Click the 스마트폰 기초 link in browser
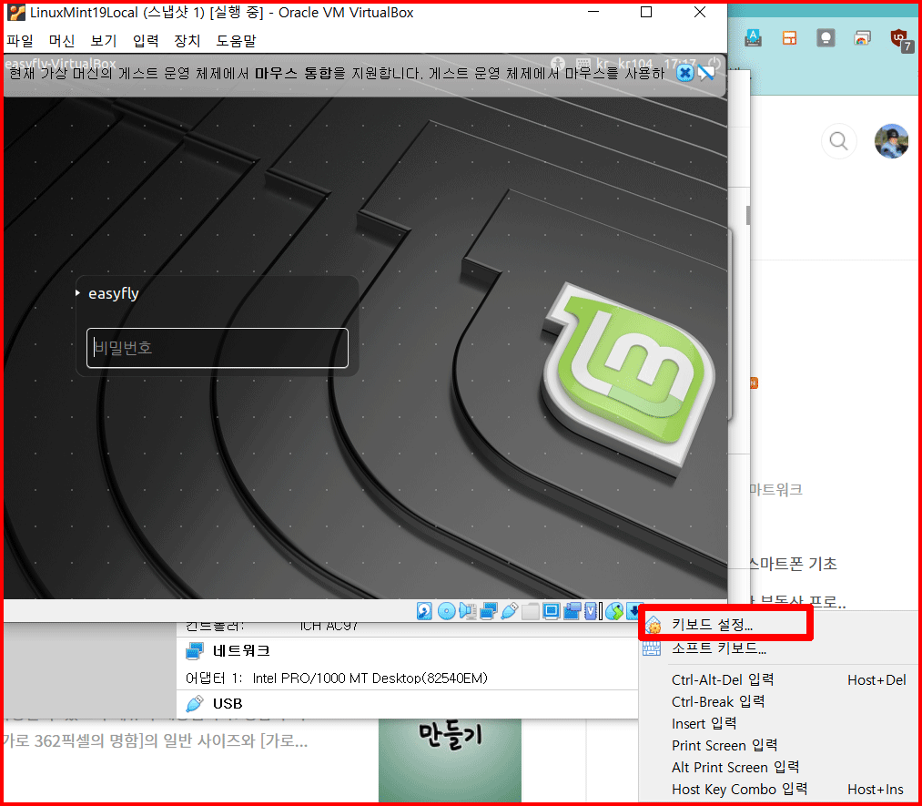The width and height of the screenshot is (922, 806). click(793, 564)
